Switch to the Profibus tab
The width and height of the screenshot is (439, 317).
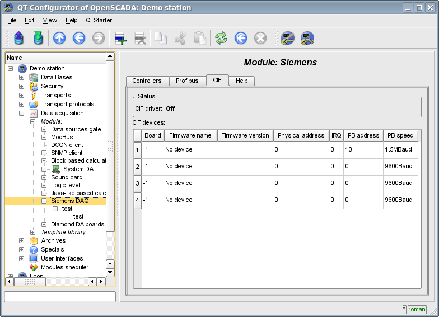[x=187, y=81]
